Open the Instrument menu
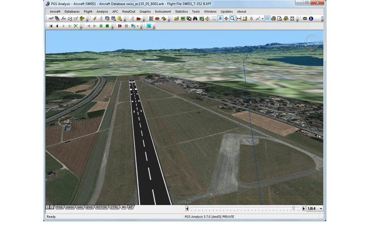This screenshot has height=240, width=369. pyautogui.click(x=163, y=11)
